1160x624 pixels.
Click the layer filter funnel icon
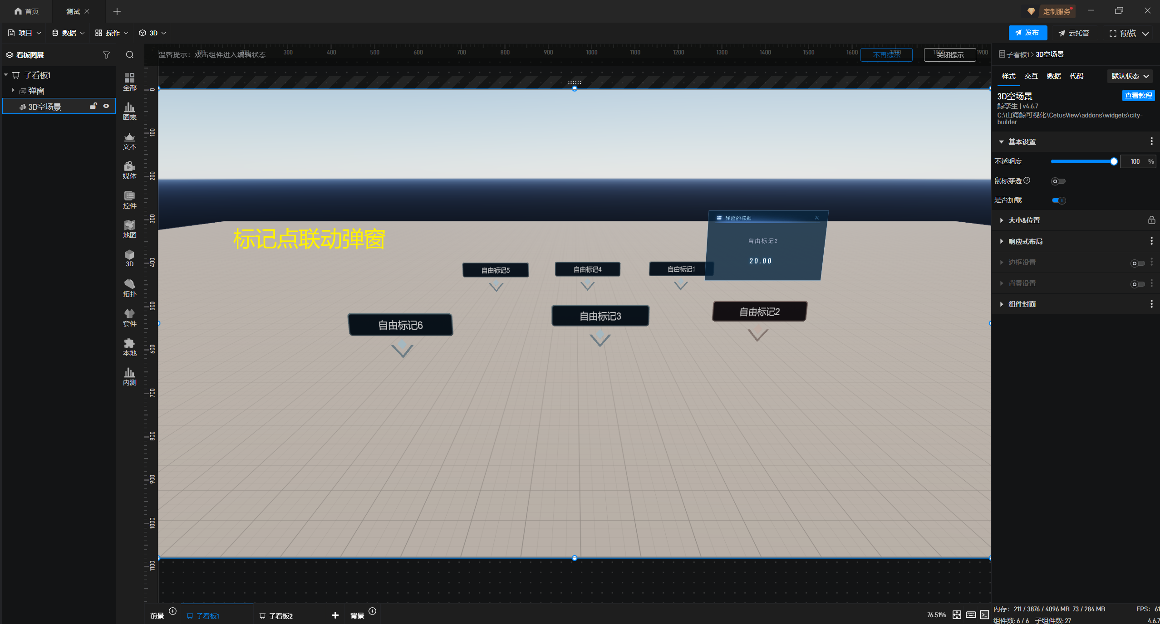tap(106, 55)
